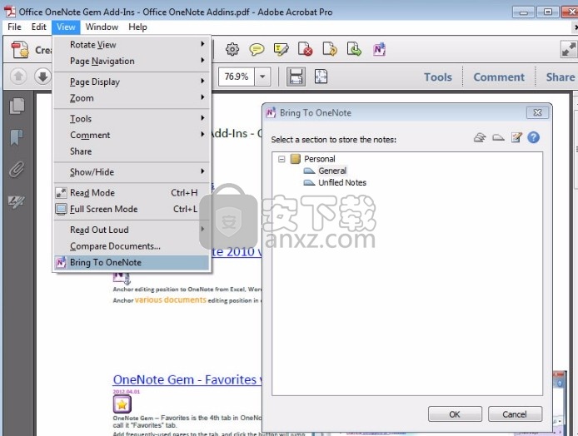
Task: Open the Page Thumbnails side panel
Action: pyautogui.click(x=17, y=106)
